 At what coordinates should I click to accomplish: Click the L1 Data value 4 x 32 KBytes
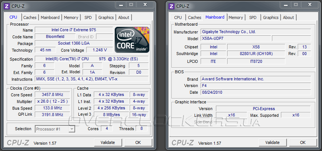tap(111, 94)
